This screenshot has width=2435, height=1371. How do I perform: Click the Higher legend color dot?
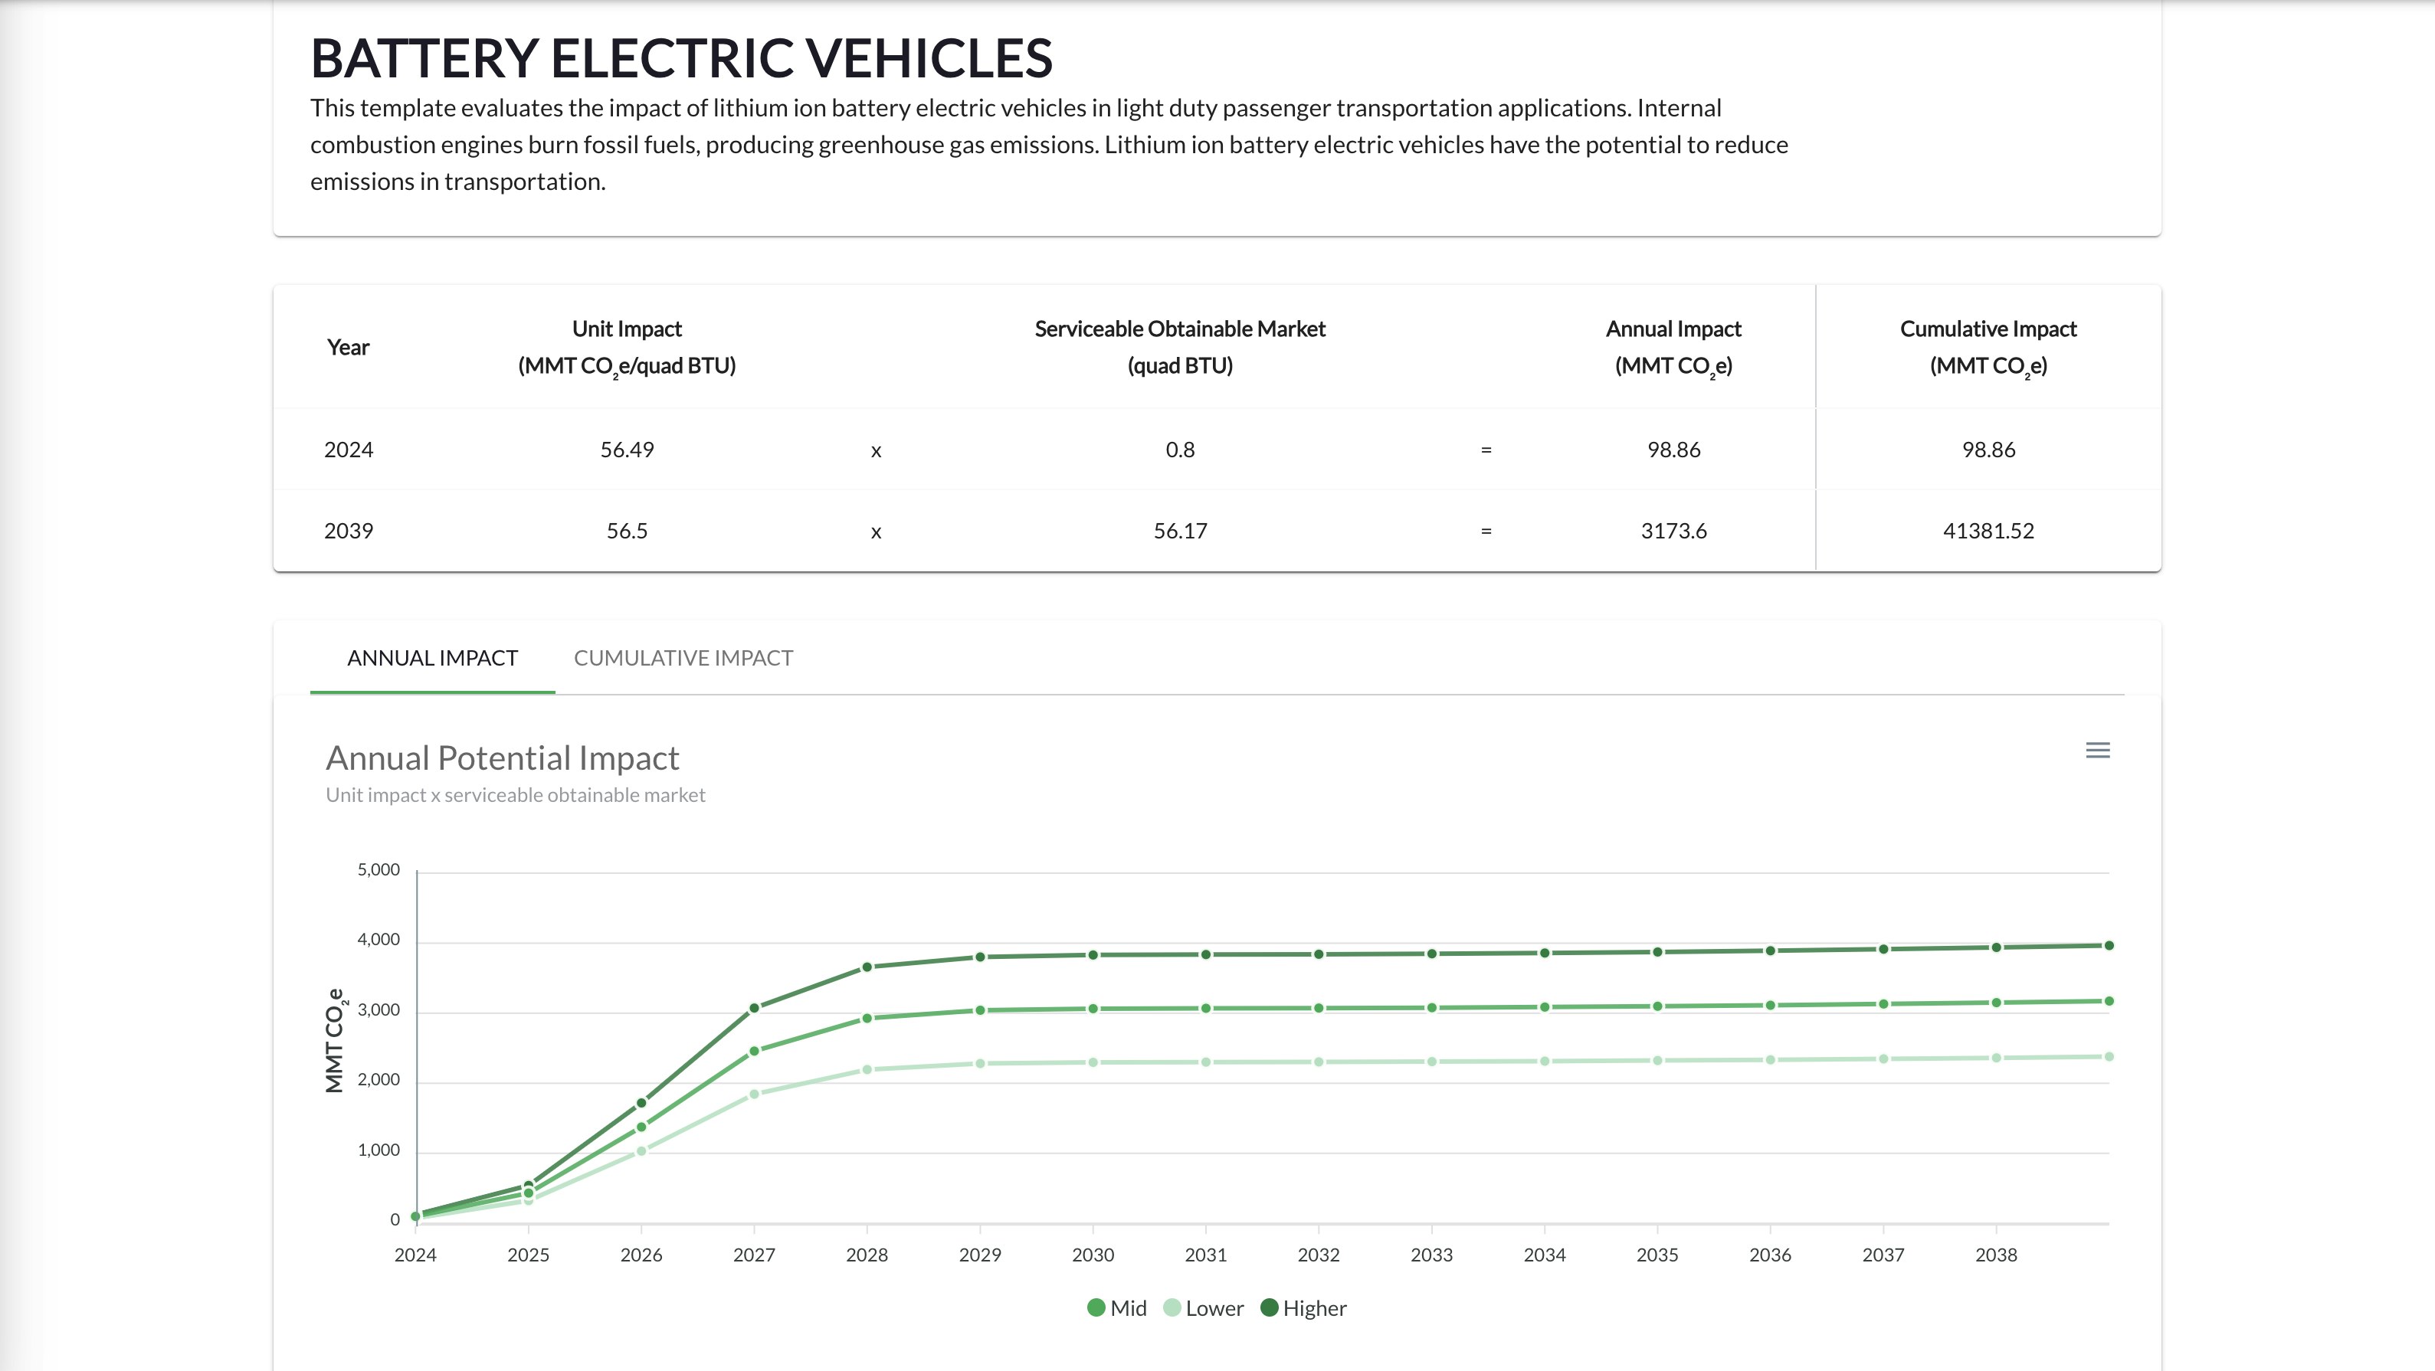[x=1270, y=1307]
